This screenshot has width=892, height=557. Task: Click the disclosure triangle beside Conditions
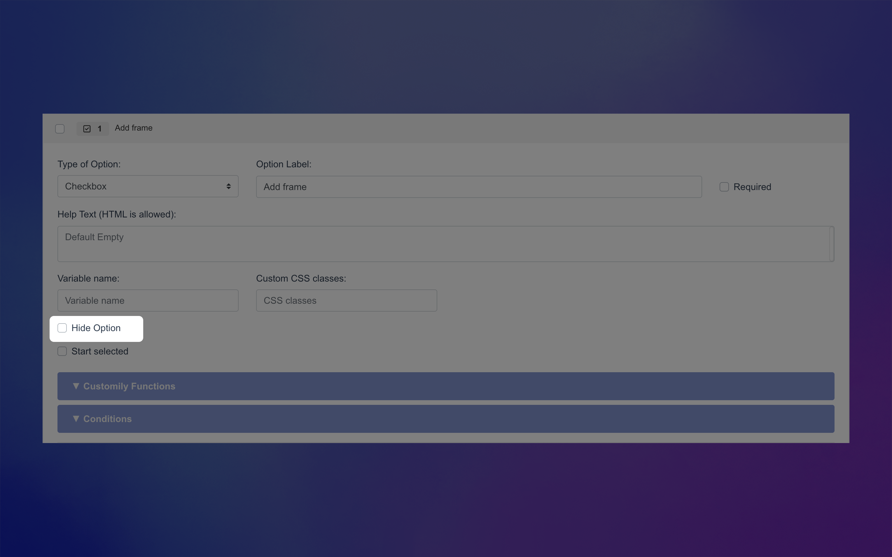point(76,419)
